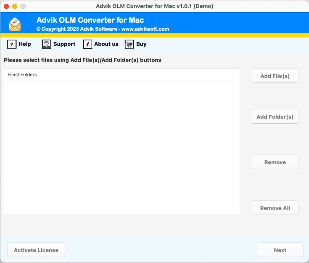Proceed with the Next button

click(x=280, y=250)
